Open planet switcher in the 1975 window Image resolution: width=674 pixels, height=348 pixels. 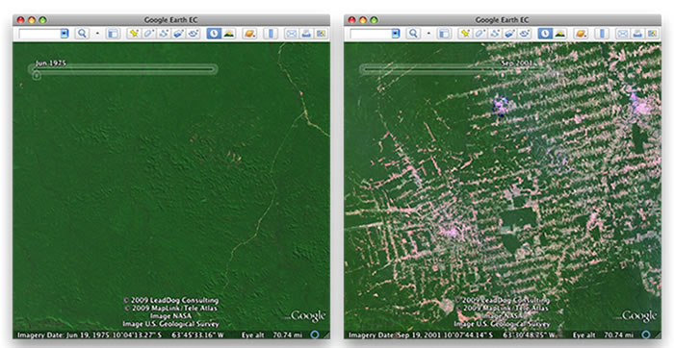249,34
